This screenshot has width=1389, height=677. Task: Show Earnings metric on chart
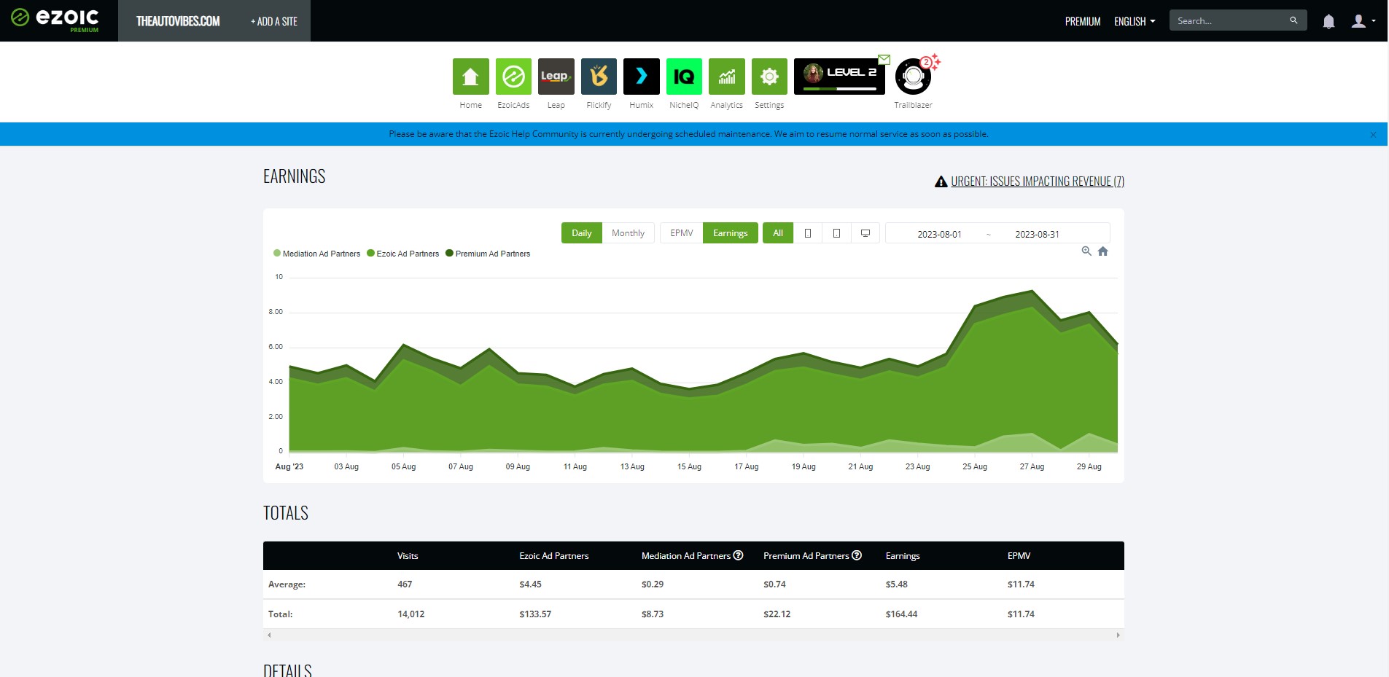[731, 233]
